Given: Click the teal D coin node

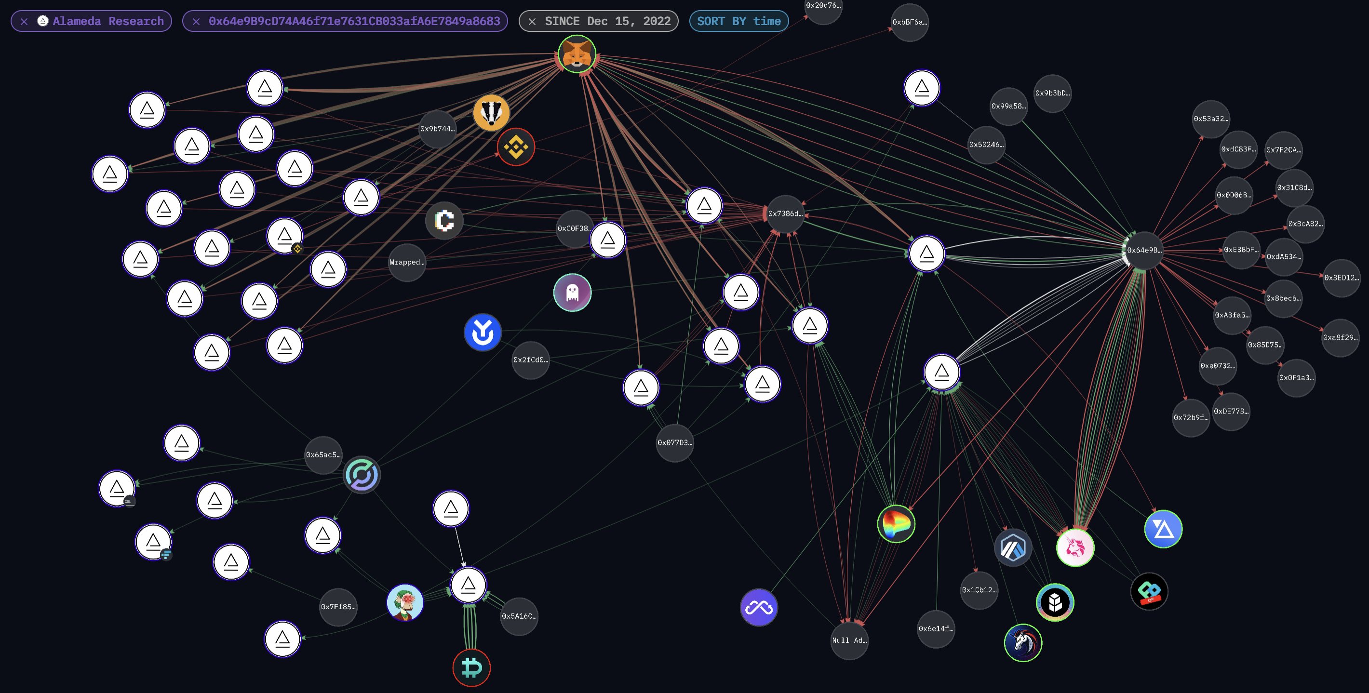Looking at the screenshot, I should click(471, 668).
